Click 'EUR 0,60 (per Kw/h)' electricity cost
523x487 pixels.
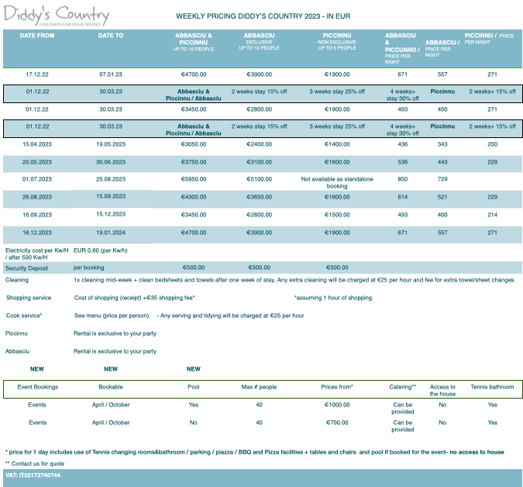(x=101, y=250)
